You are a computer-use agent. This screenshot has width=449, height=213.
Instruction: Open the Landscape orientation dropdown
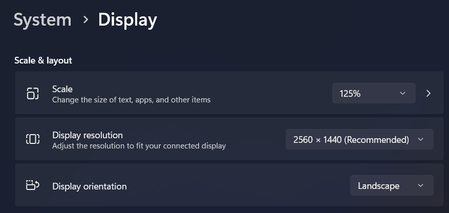point(392,185)
